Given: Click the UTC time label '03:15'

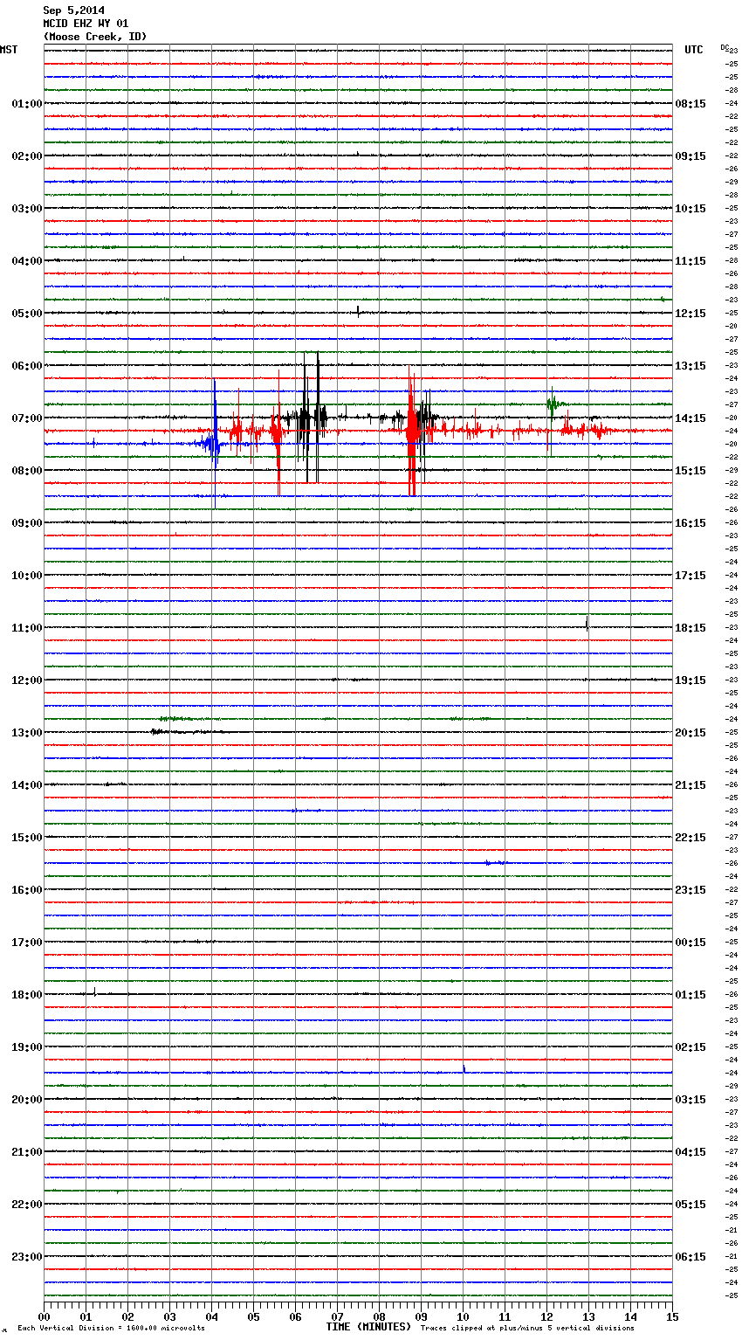Looking at the screenshot, I should point(690,1100).
